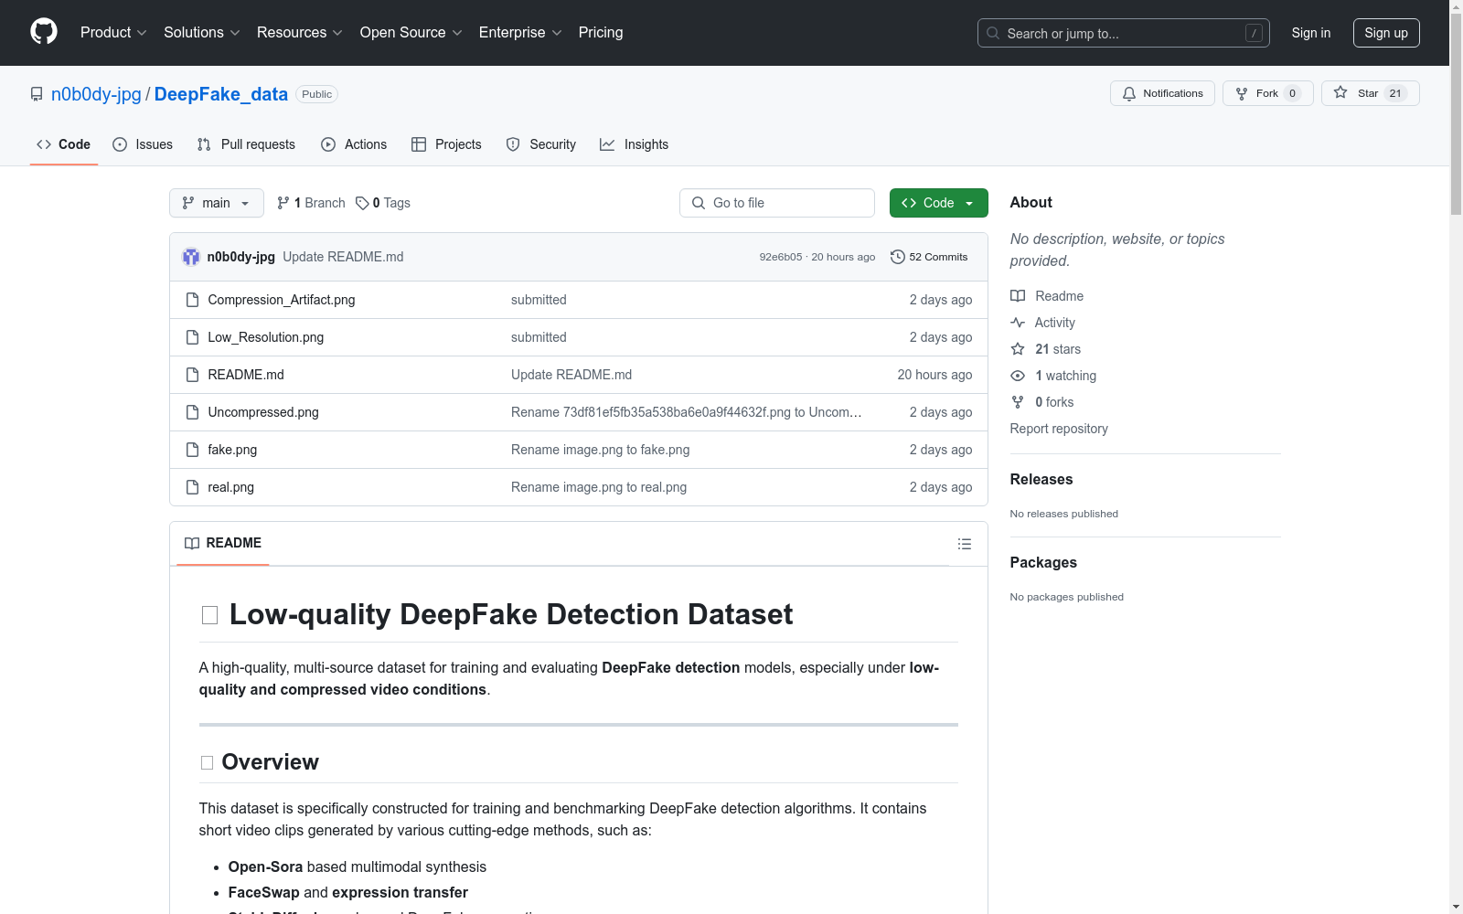Open the Rename 73df81ef5fb35a538ba6e0a9f44632f.png commit
This screenshot has width=1463, height=914.
click(x=687, y=412)
